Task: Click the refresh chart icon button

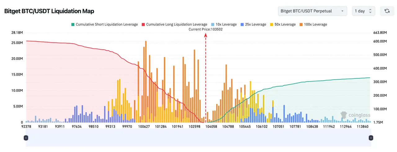Action: [387, 11]
